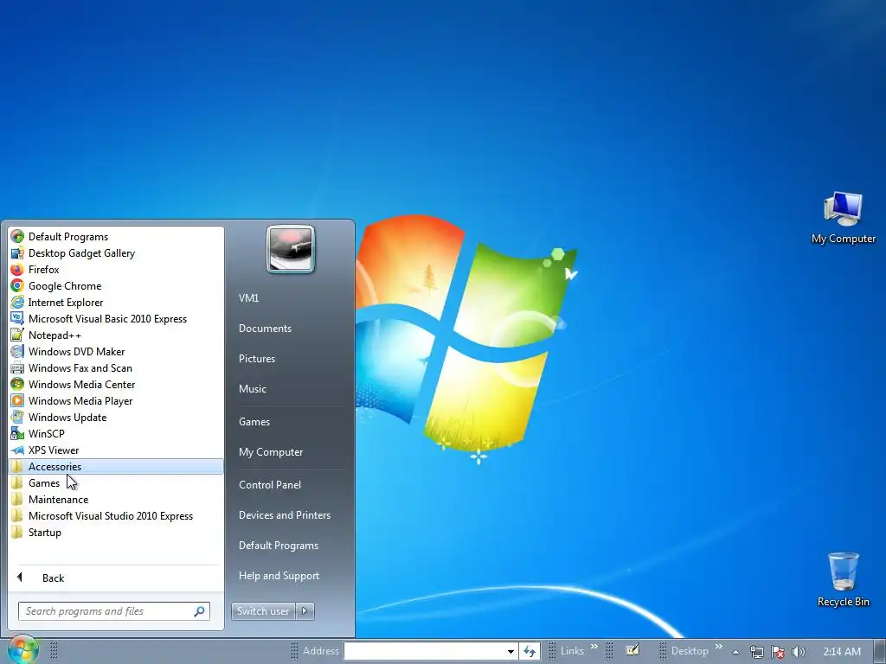Expand the Startup folder
The image size is (886, 664).
coord(116,532)
